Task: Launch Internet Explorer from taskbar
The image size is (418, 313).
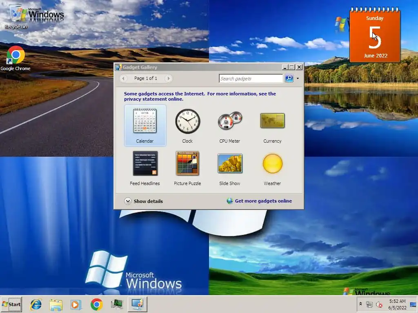Action: (x=36, y=304)
